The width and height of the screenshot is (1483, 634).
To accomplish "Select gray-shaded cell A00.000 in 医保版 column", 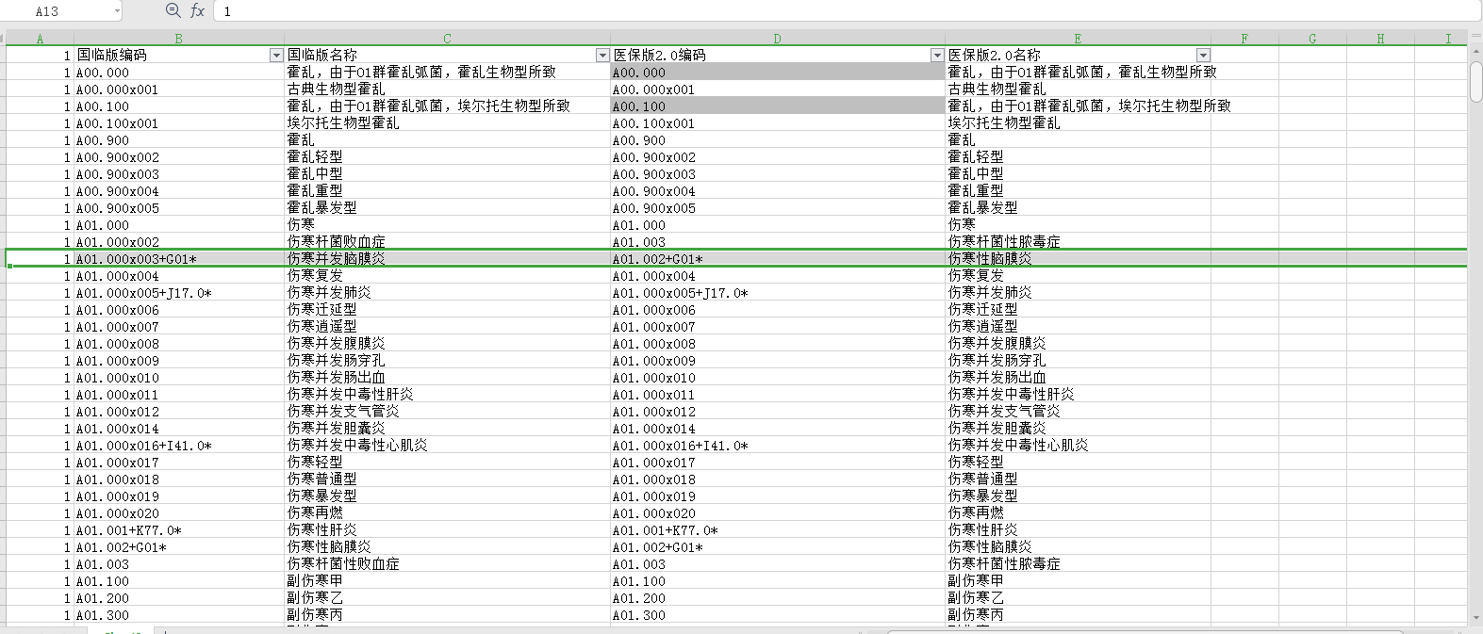I will tap(778, 73).
